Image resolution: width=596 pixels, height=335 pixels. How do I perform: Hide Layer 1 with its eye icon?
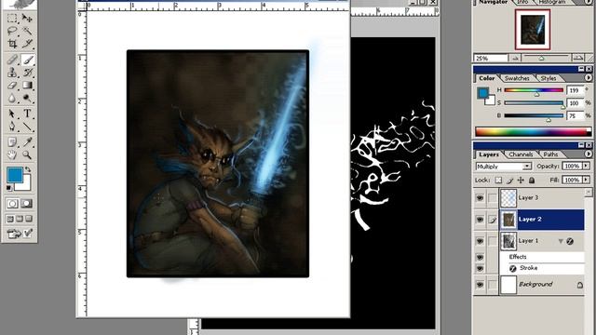coord(481,241)
